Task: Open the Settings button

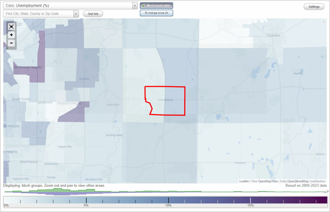Action: [314, 7]
